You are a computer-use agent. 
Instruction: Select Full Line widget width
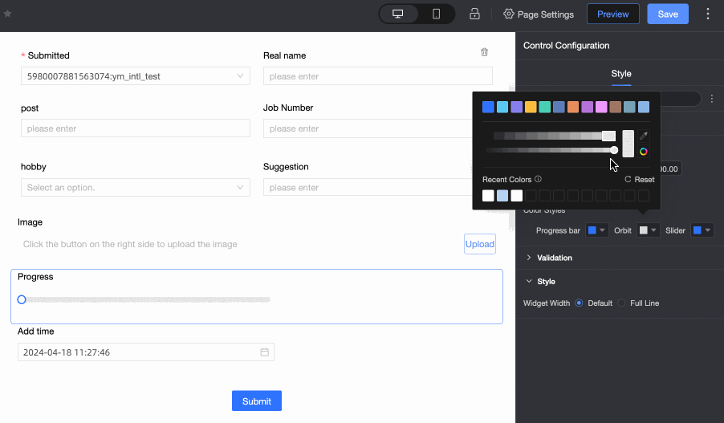tap(621, 303)
